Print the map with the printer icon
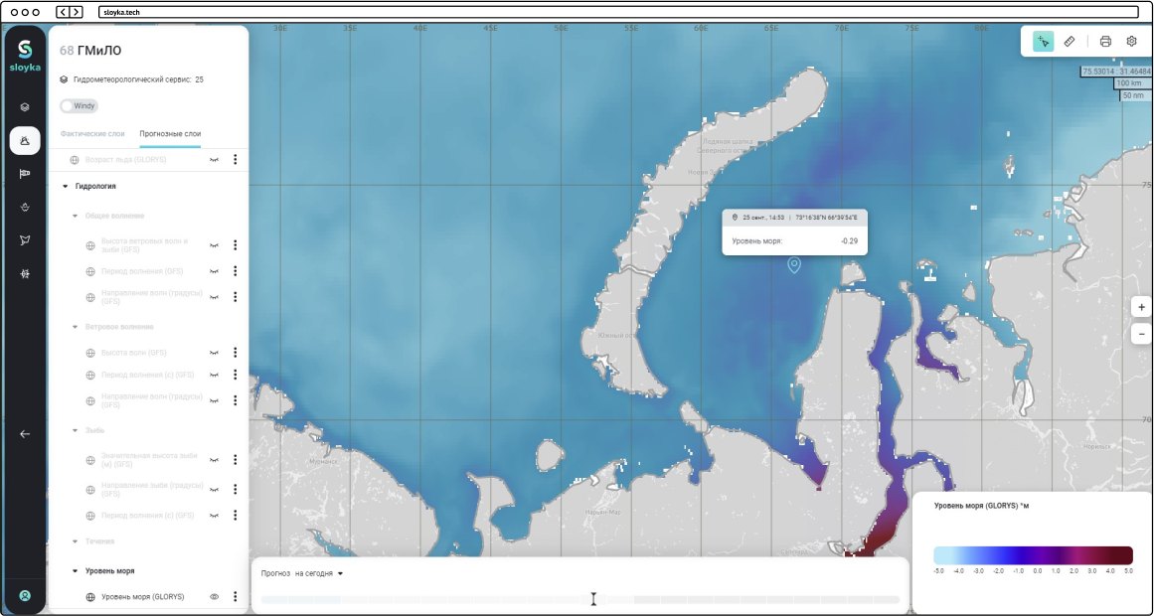 [1105, 41]
